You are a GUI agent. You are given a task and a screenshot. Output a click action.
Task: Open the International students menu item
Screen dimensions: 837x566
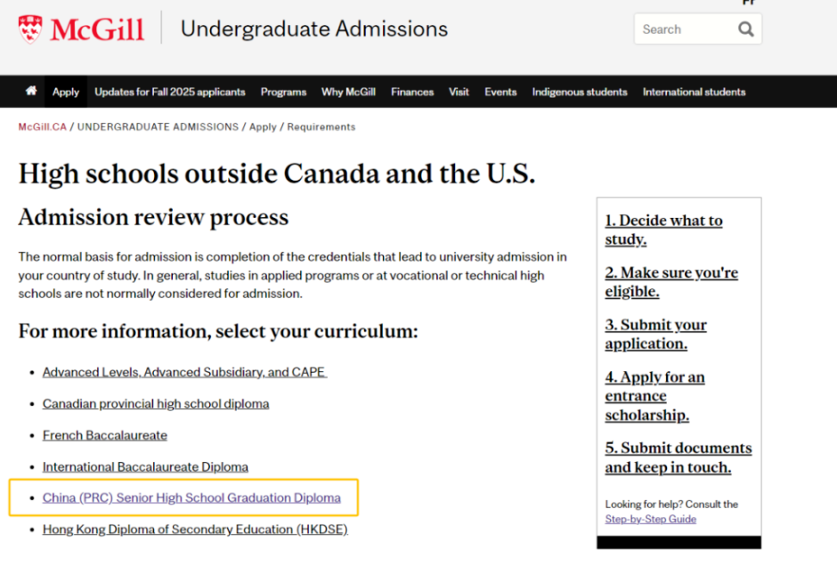(x=694, y=92)
